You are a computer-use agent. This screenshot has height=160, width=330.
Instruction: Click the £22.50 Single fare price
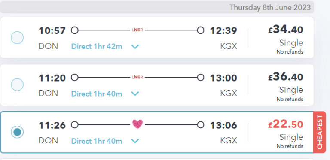coord(286,124)
